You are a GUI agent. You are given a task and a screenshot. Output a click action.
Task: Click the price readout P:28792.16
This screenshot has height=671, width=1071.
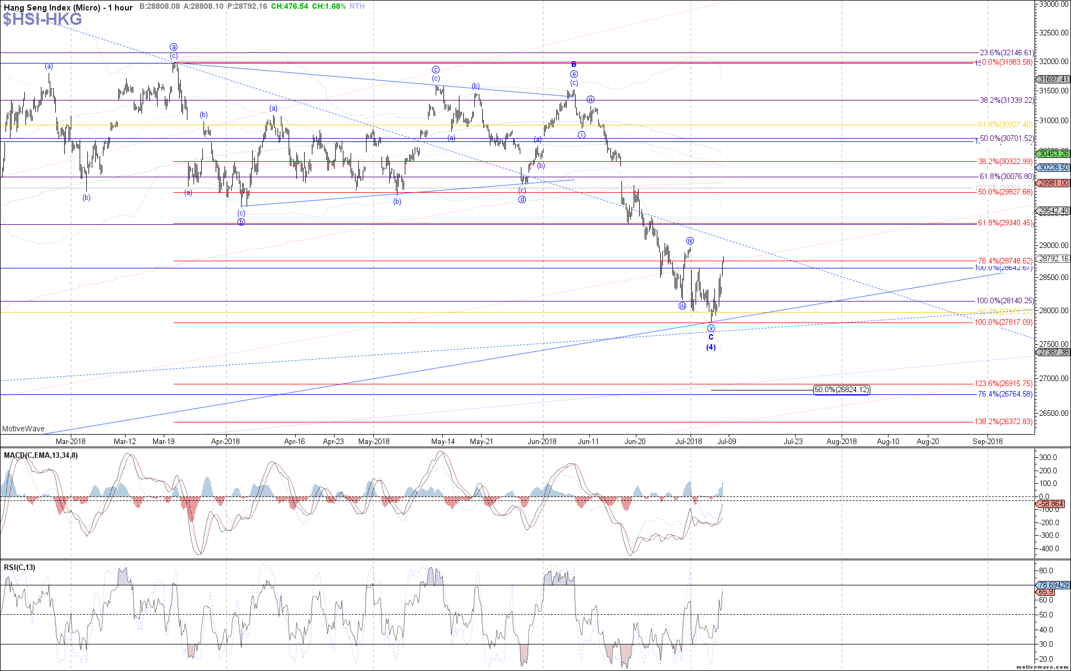[x=247, y=6]
